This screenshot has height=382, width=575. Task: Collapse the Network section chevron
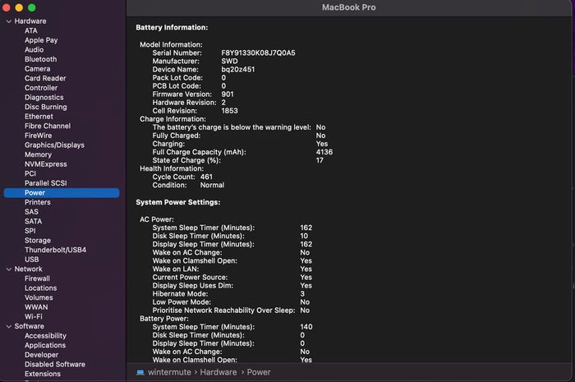coord(9,269)
